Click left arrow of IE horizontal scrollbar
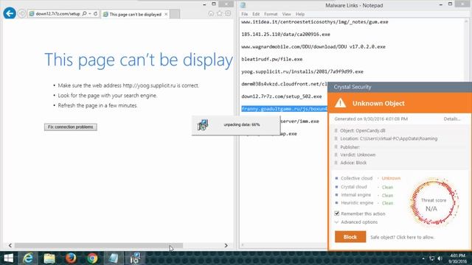The image size is (472, 265). [10, 245]
